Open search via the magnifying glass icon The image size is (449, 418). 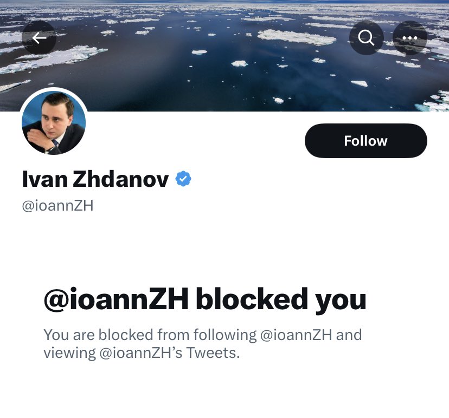pos(366,37)
